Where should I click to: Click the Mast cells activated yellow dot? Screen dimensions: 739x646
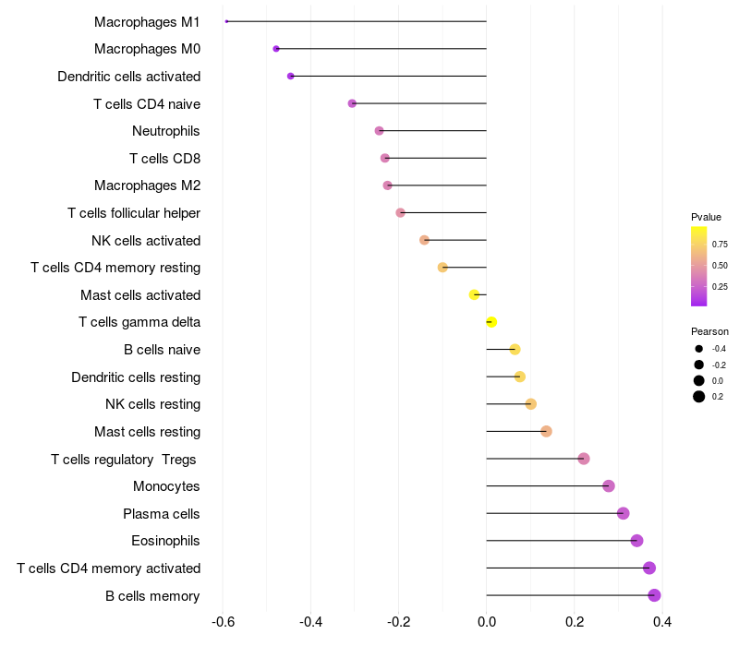(x=474, y=294)
